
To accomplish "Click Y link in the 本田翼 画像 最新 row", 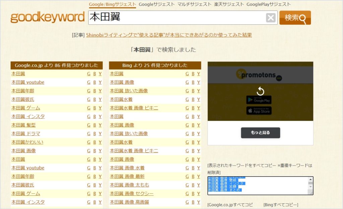I will 198,177.
